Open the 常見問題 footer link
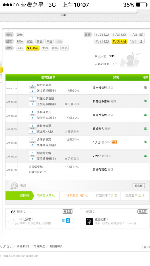The image size is (150, 266). click(x=39, y=246)
